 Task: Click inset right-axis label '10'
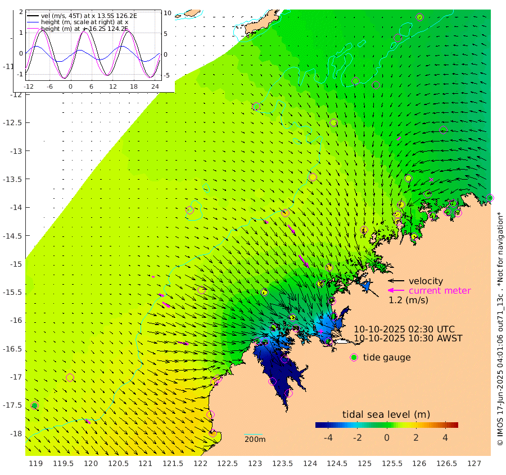[x=168, y=13]
